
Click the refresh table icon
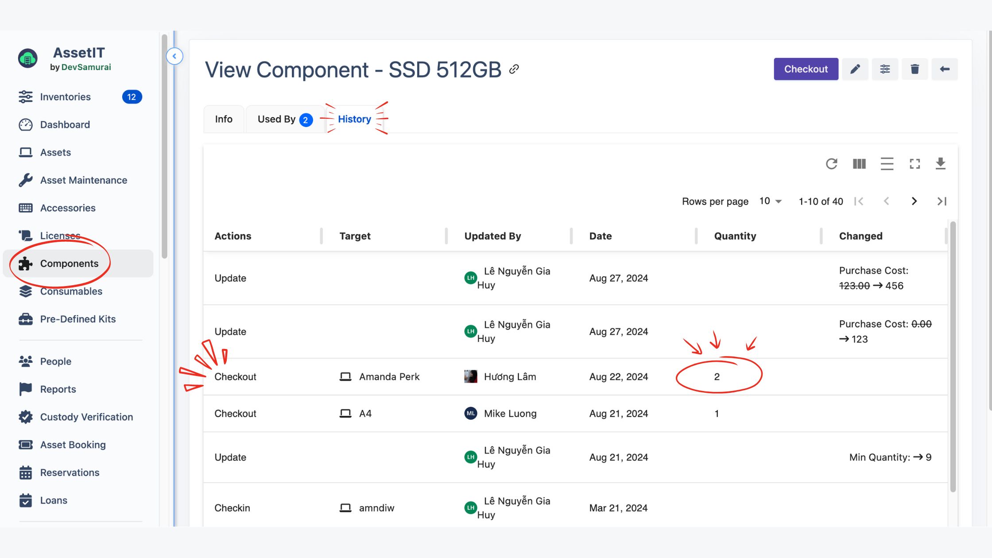pos(831,164)
